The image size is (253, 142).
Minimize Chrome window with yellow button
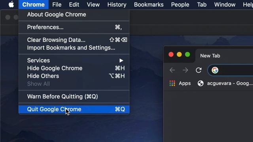click(179, 54)
